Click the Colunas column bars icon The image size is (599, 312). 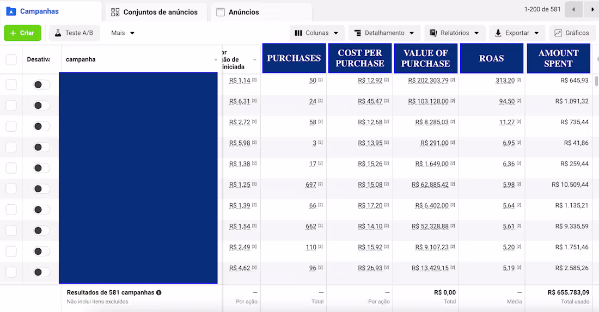(x=298, y=33)
